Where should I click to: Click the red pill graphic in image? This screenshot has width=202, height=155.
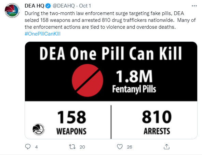tap(87, 80)
